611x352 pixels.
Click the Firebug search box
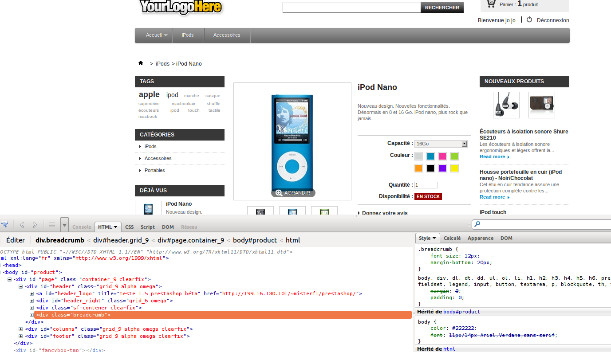541,224
